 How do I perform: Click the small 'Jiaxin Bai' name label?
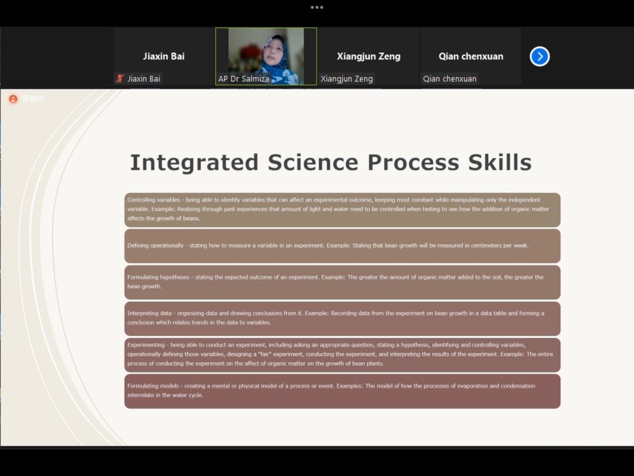[x=144, y=79]
